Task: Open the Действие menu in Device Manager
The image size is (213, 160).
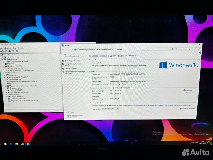Action: 8,48
